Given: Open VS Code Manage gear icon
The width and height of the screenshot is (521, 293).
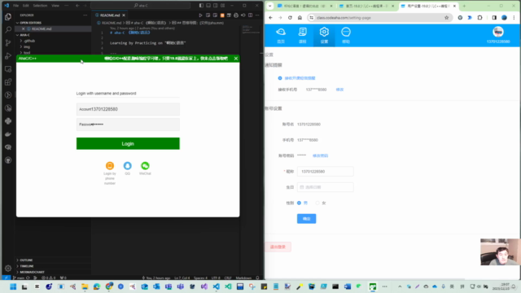Looking at the screenshot, I should tap(8, 268).
